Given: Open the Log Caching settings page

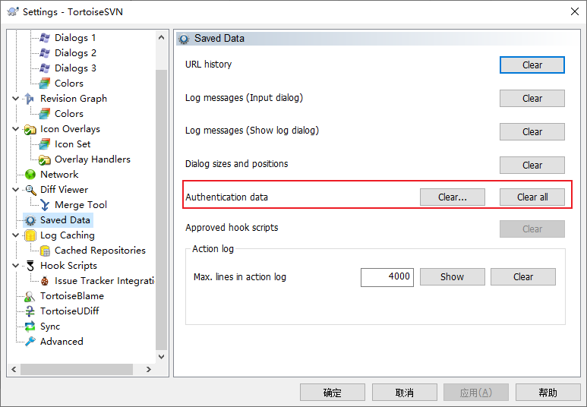Looking at the screenshot, I should (67, 235).
